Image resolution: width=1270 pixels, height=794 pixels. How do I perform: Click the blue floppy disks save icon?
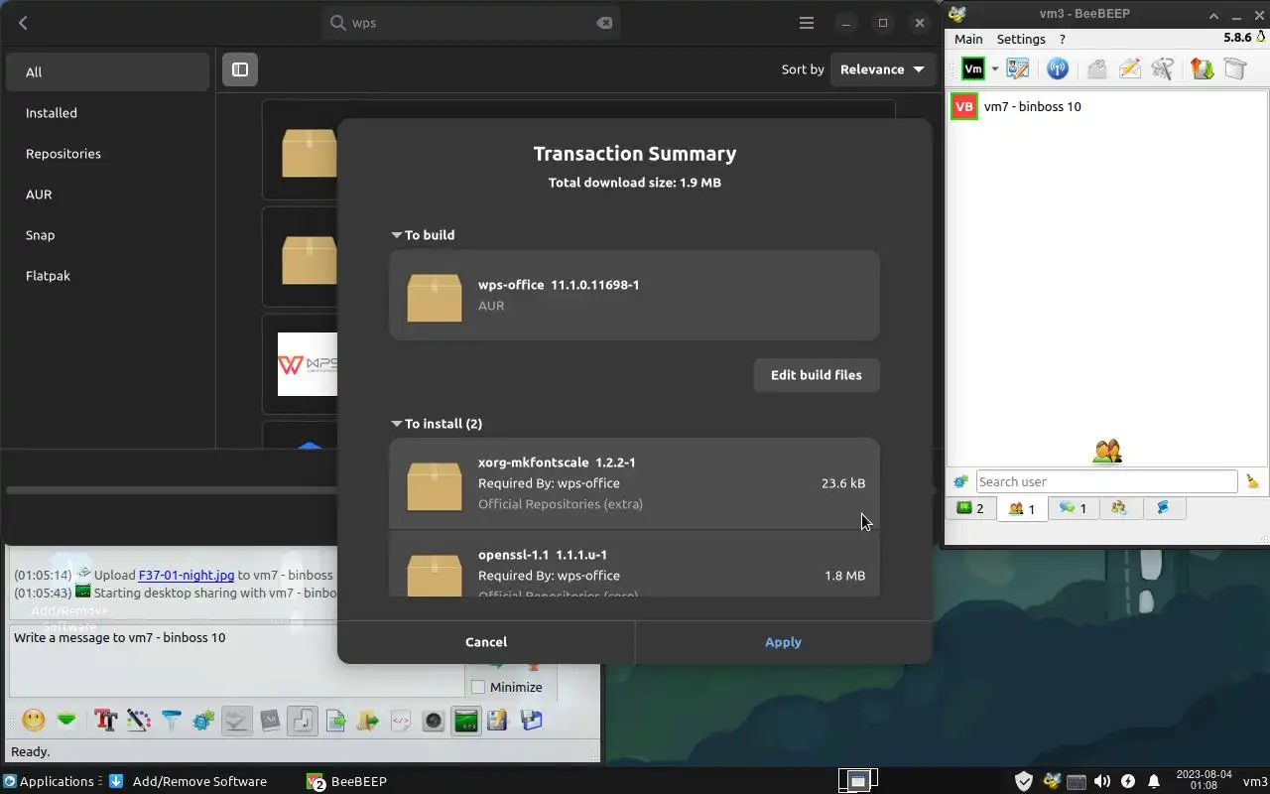pos(531,720)
